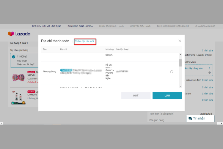Open CHĂM SÓC KHÁCH HÀNG menu
223x149 pixels.
pyautogui.click(x=111, y=26)
